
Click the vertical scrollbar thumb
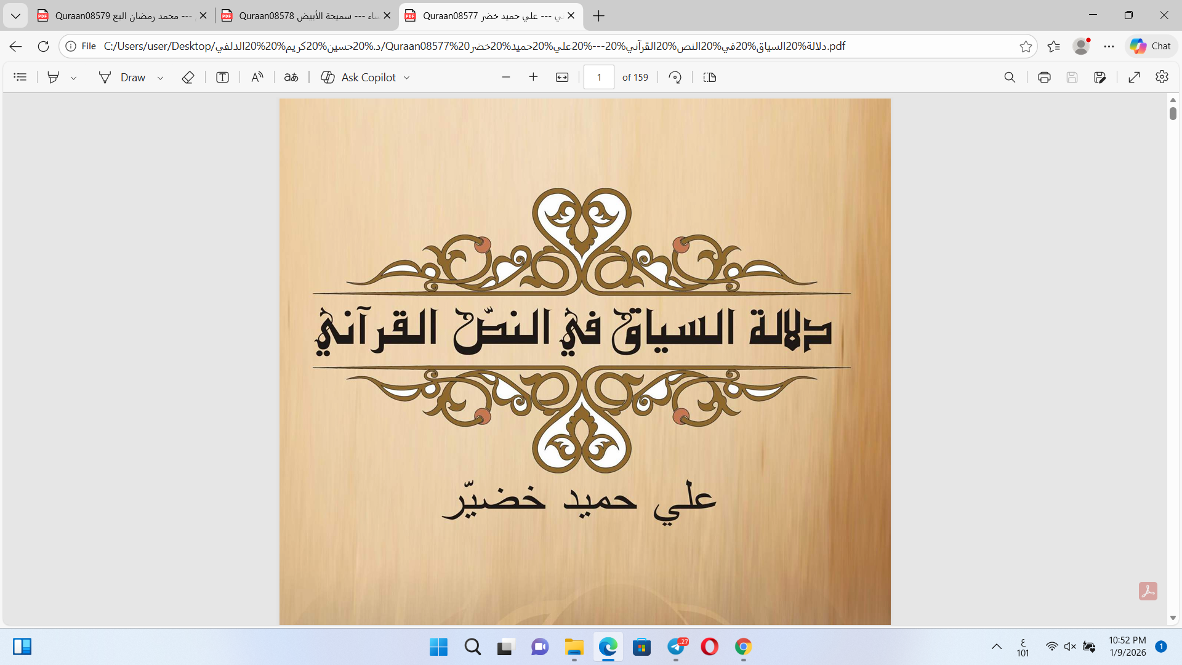click(1173, 113)
